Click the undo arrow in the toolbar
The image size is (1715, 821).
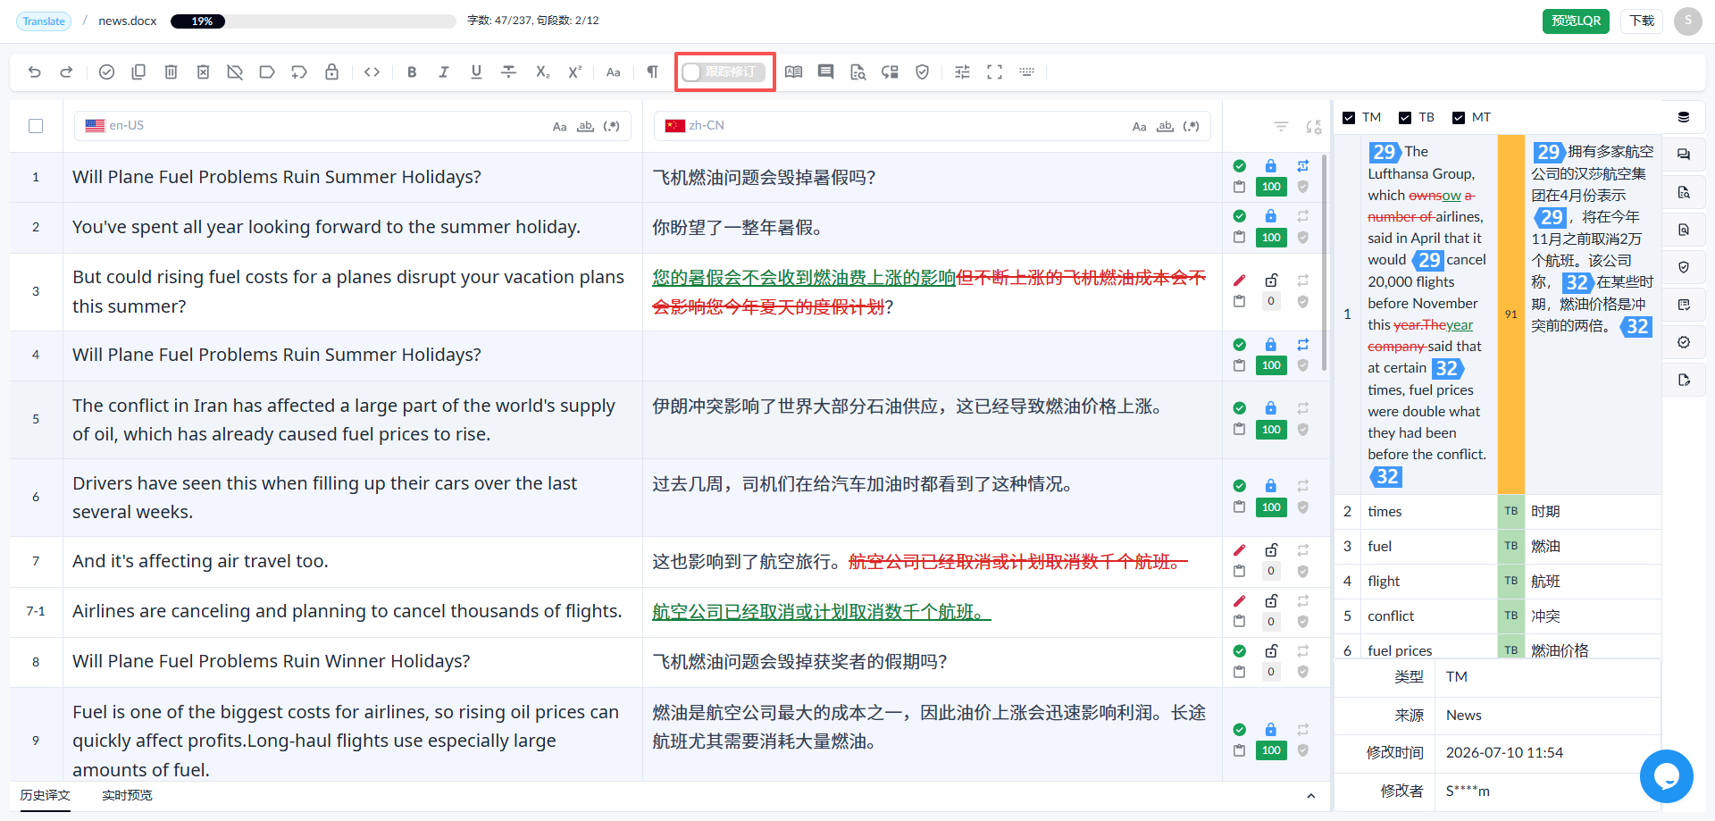pyautogui.click(x=35, y=72)
